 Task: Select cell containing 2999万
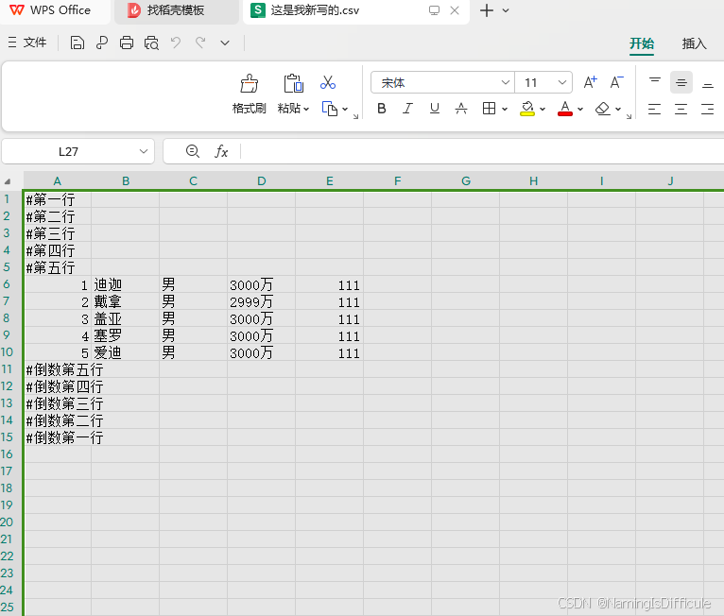pyautogui.click(x=262, y=301)
